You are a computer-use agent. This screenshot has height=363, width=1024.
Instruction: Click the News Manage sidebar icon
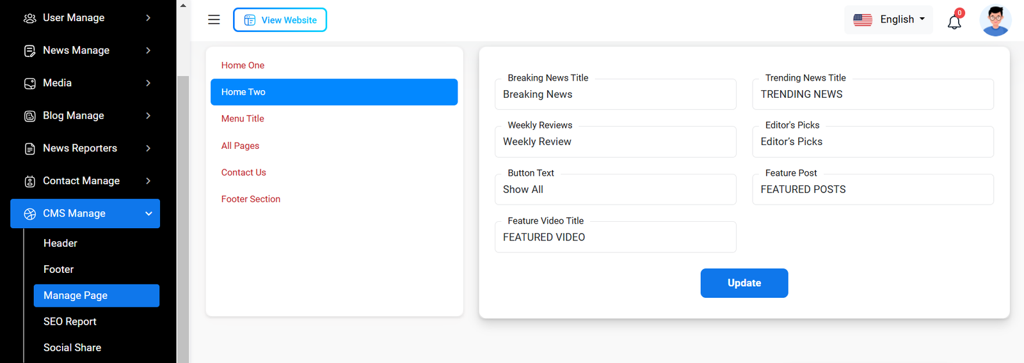[29, 50]
